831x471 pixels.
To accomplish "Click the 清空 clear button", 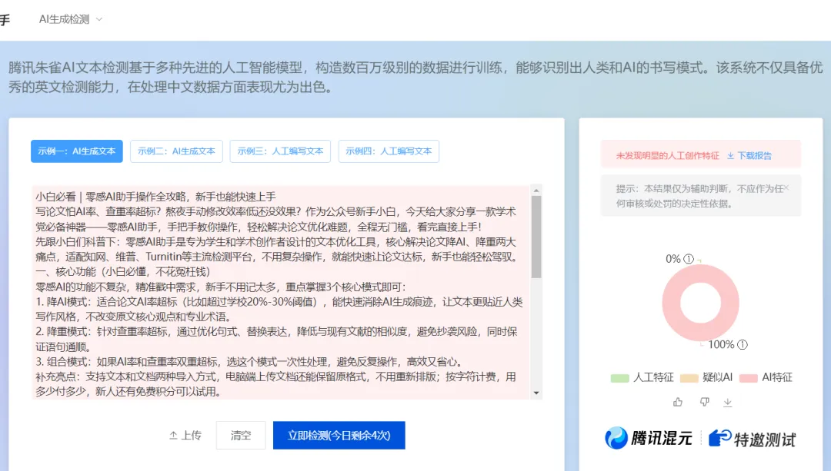I will pyautogui.click(x=241, y=436).
